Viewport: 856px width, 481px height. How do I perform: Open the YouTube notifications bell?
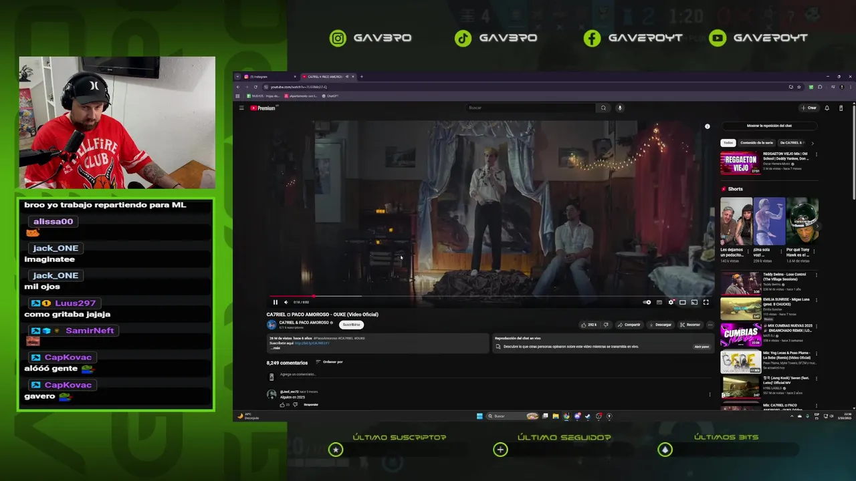(827, 108)
